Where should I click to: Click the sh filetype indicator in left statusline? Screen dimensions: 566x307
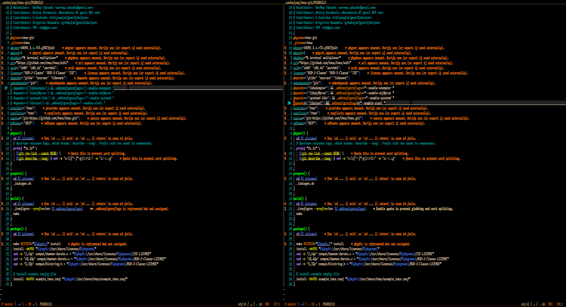(x=261, y=304)
